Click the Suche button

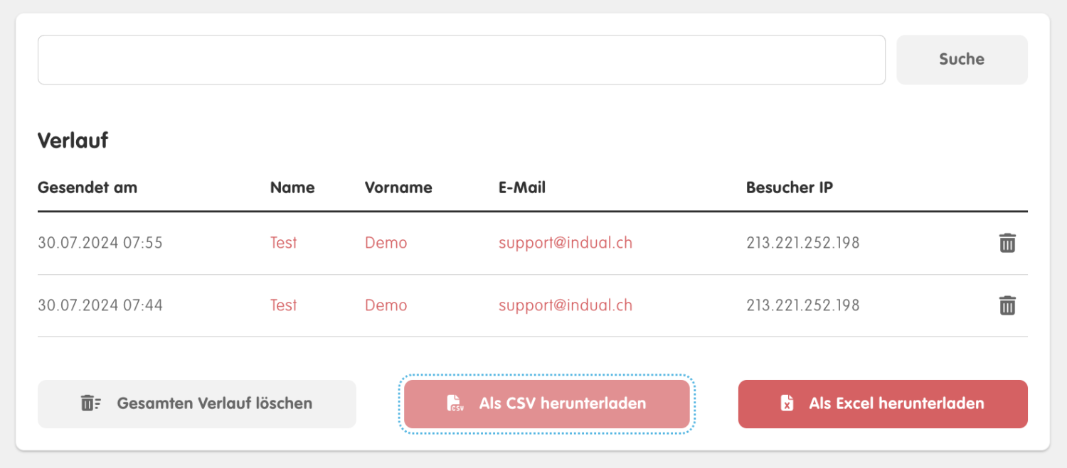tap(962, 60)
